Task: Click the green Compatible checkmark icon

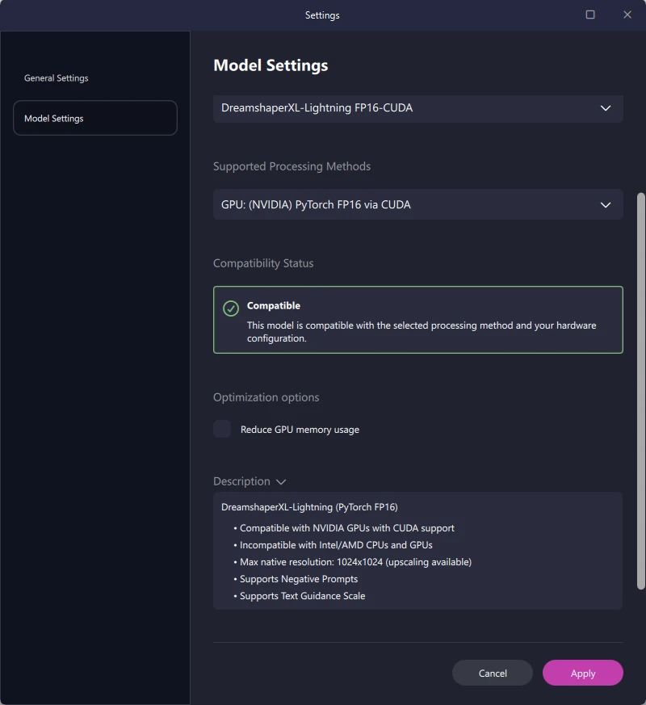Action: 231,308
